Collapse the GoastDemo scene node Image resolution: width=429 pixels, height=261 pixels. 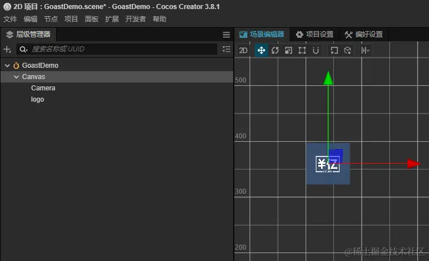tap(7, 66)
